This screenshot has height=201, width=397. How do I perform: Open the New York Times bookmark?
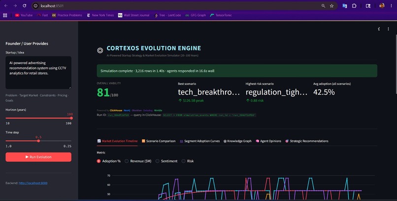[x=100, y=15]
